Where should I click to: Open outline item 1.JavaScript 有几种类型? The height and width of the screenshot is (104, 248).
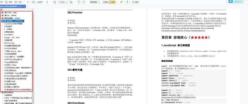point(13,24)
